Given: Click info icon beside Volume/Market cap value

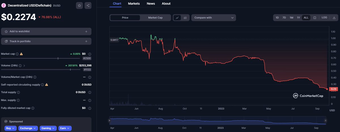Looking at the screenshot, I should (90, 77).
